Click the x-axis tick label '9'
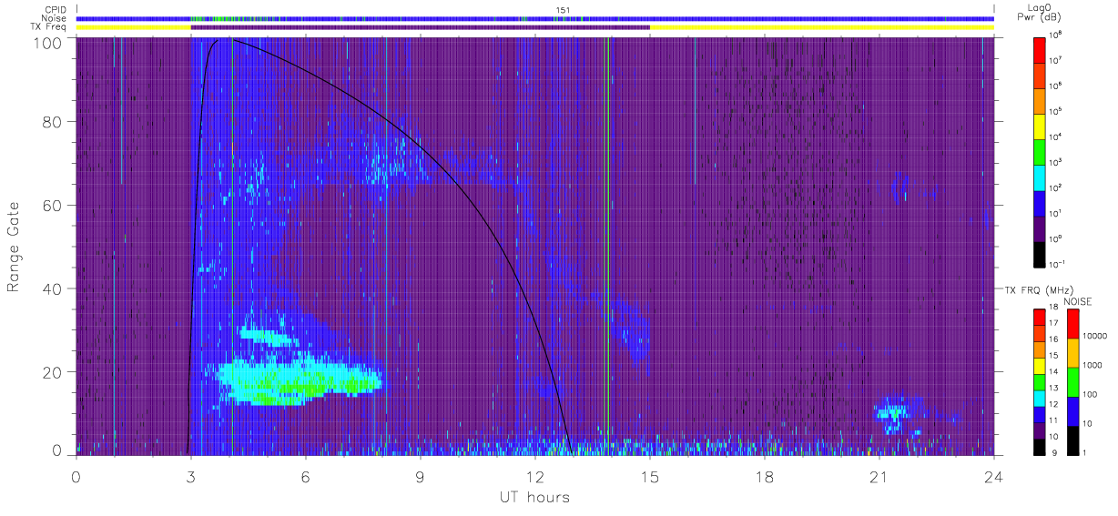Screen dimensions: 1118x516 pos(421,476)
